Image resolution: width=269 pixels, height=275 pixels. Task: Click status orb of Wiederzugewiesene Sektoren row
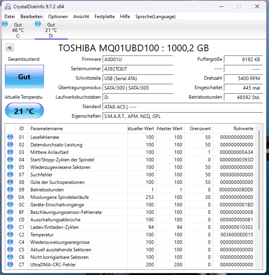(x=10, y=167)
